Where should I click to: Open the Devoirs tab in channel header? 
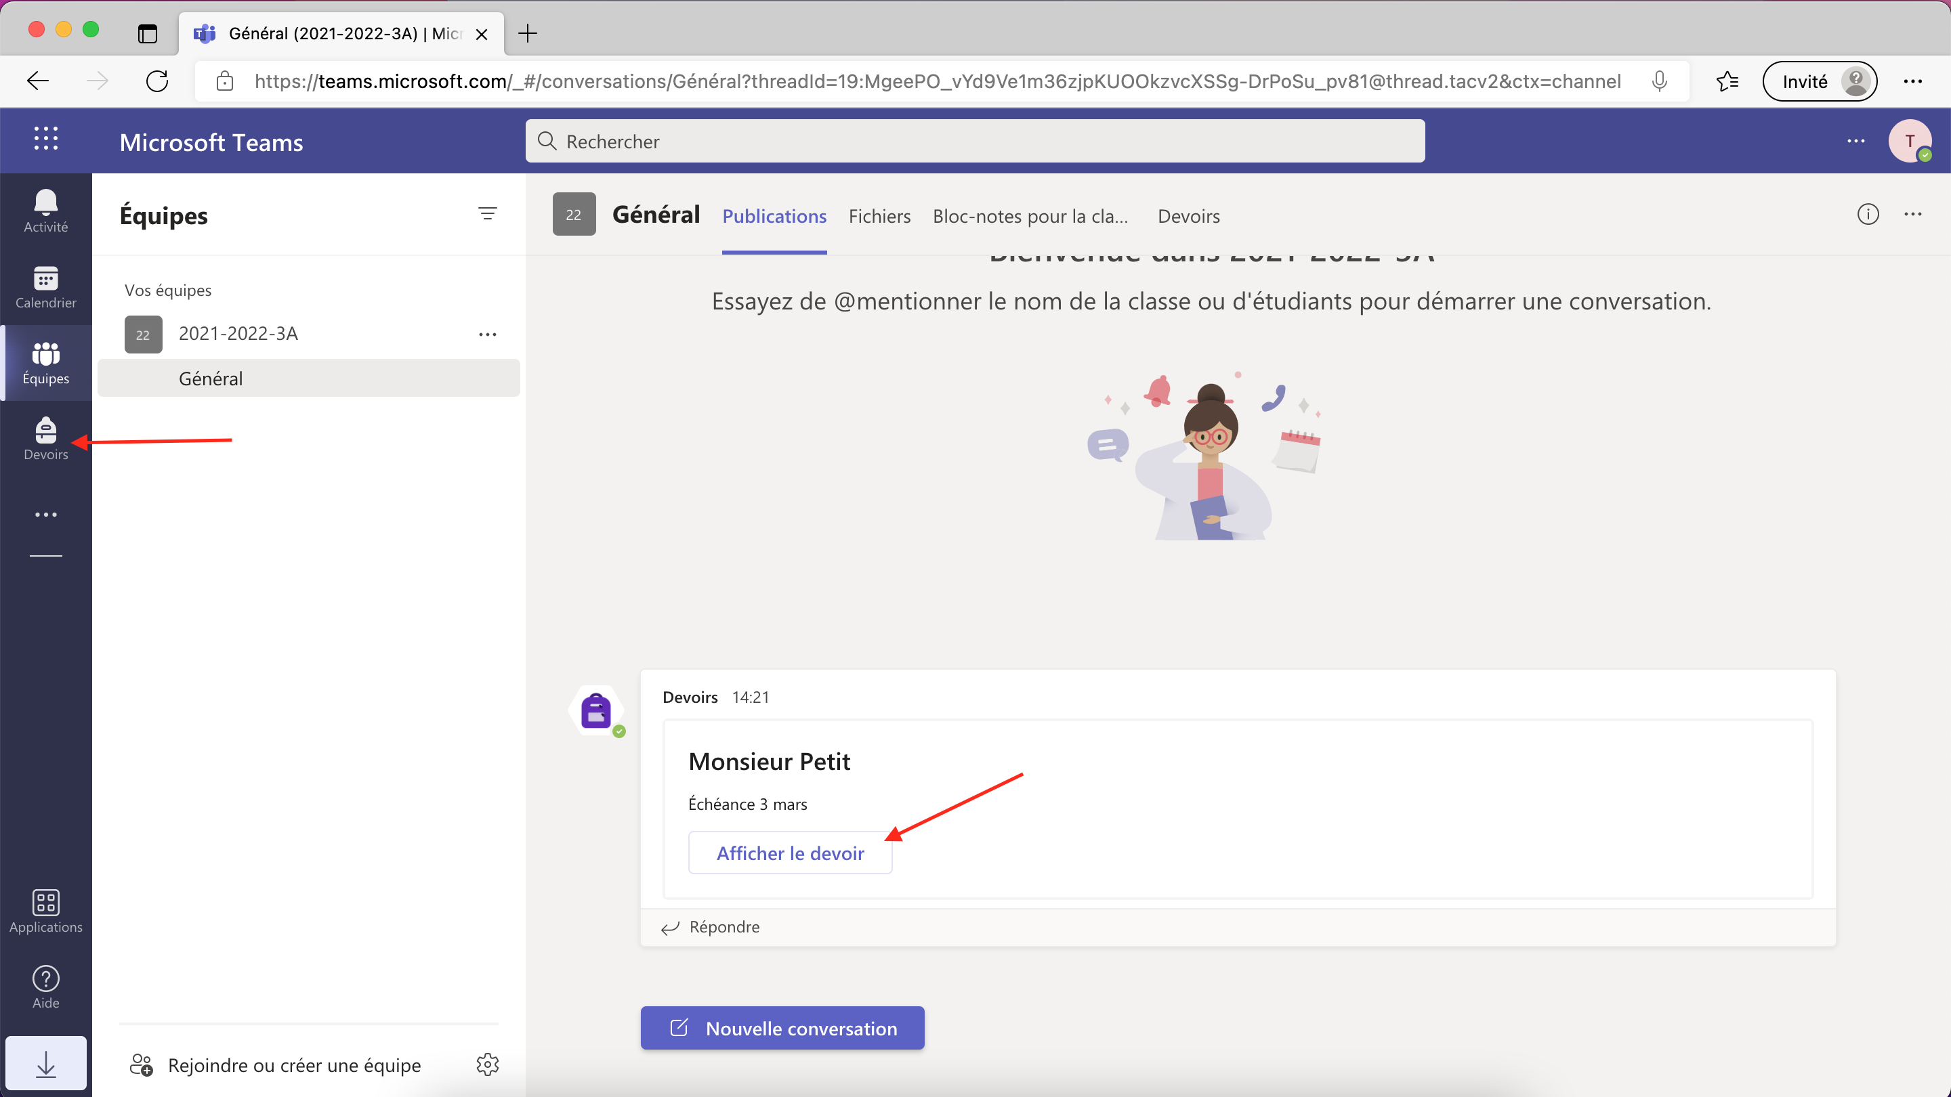coord(1188,216)
